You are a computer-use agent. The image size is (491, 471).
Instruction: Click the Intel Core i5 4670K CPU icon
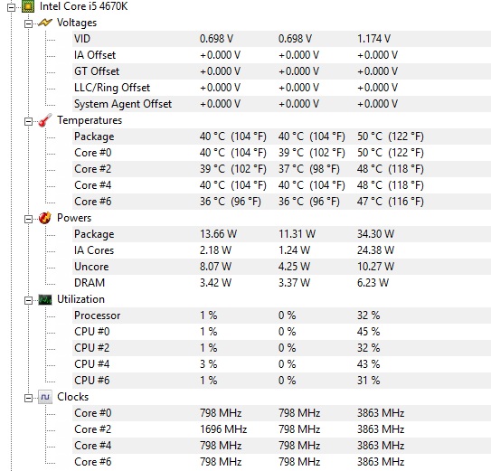click(28, 6)
